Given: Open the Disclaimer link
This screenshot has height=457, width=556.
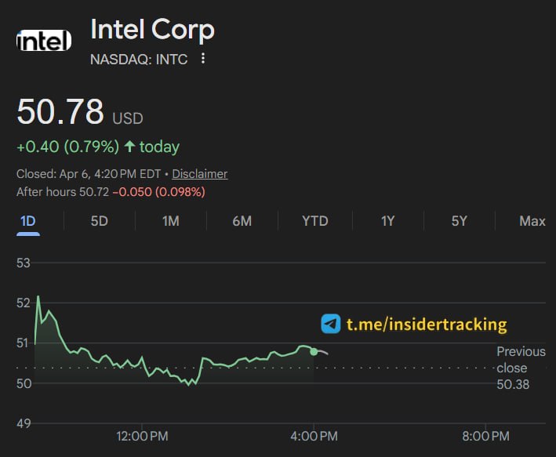Looking at the screenshot, I should point(199,174).
